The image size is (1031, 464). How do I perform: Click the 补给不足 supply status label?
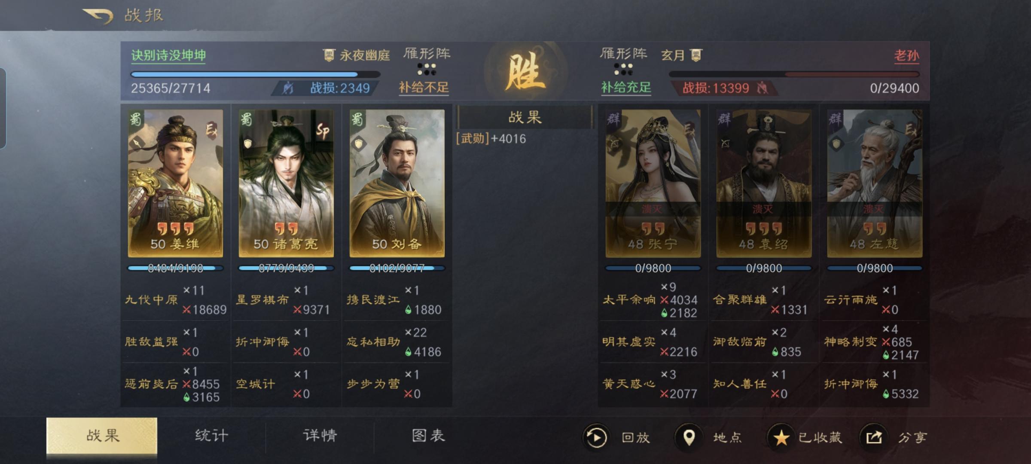point(424,88)
